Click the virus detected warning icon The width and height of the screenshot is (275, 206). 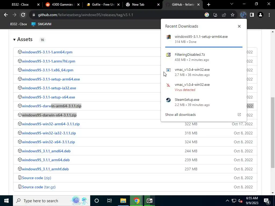(x=168, y=85)
